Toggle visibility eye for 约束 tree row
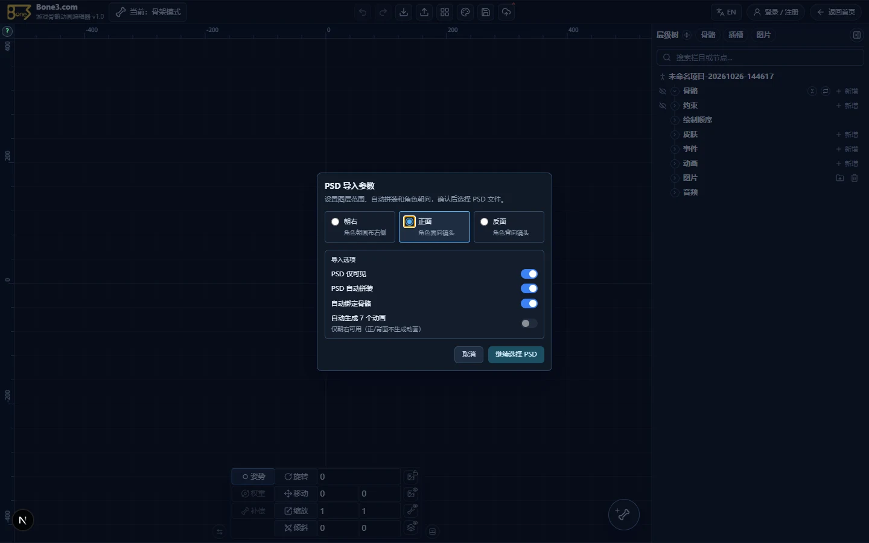869x543 pixels. (663, 106)
